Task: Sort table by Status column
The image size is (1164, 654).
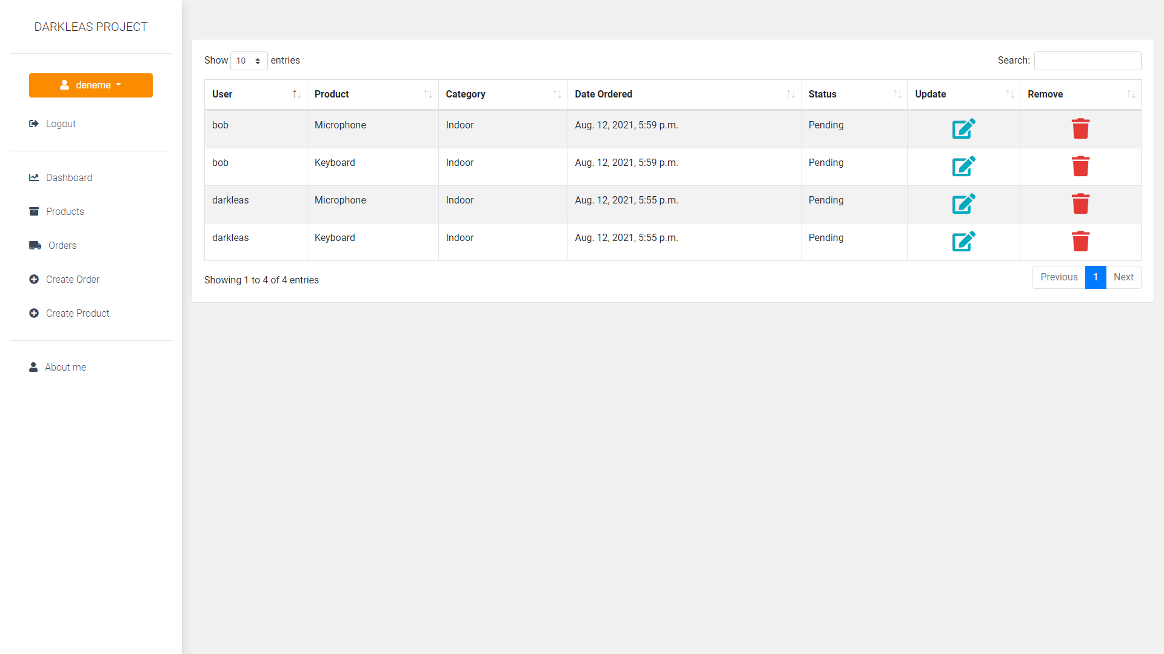Action: click(854, 94)
